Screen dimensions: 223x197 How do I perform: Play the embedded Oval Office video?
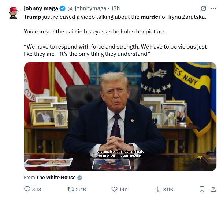click(x=120, y=117)
